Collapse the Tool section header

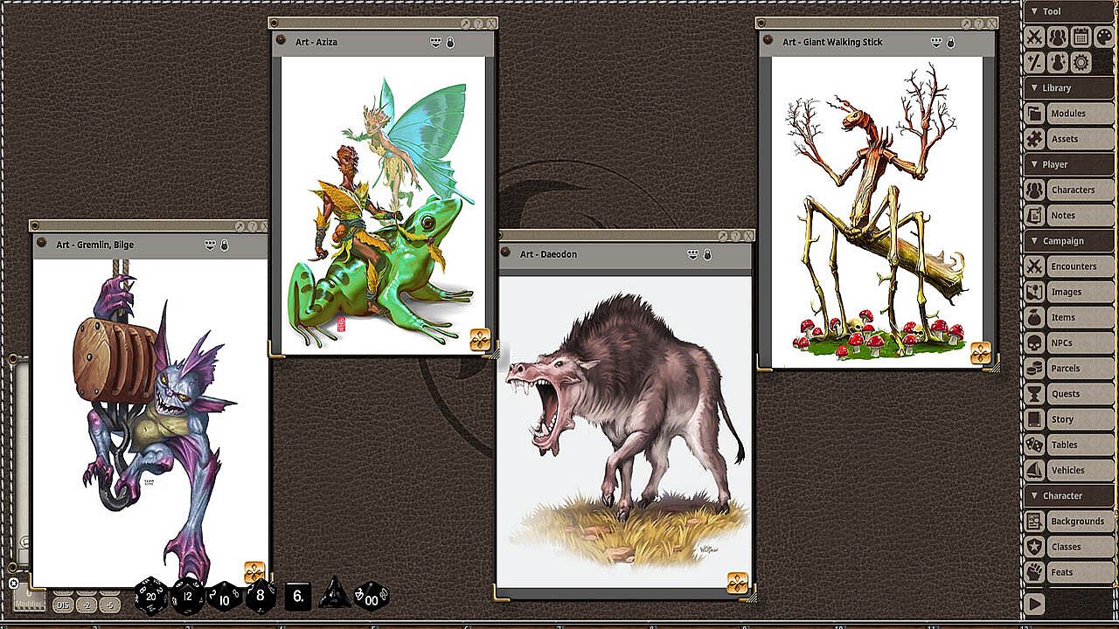pos(1068,11)
